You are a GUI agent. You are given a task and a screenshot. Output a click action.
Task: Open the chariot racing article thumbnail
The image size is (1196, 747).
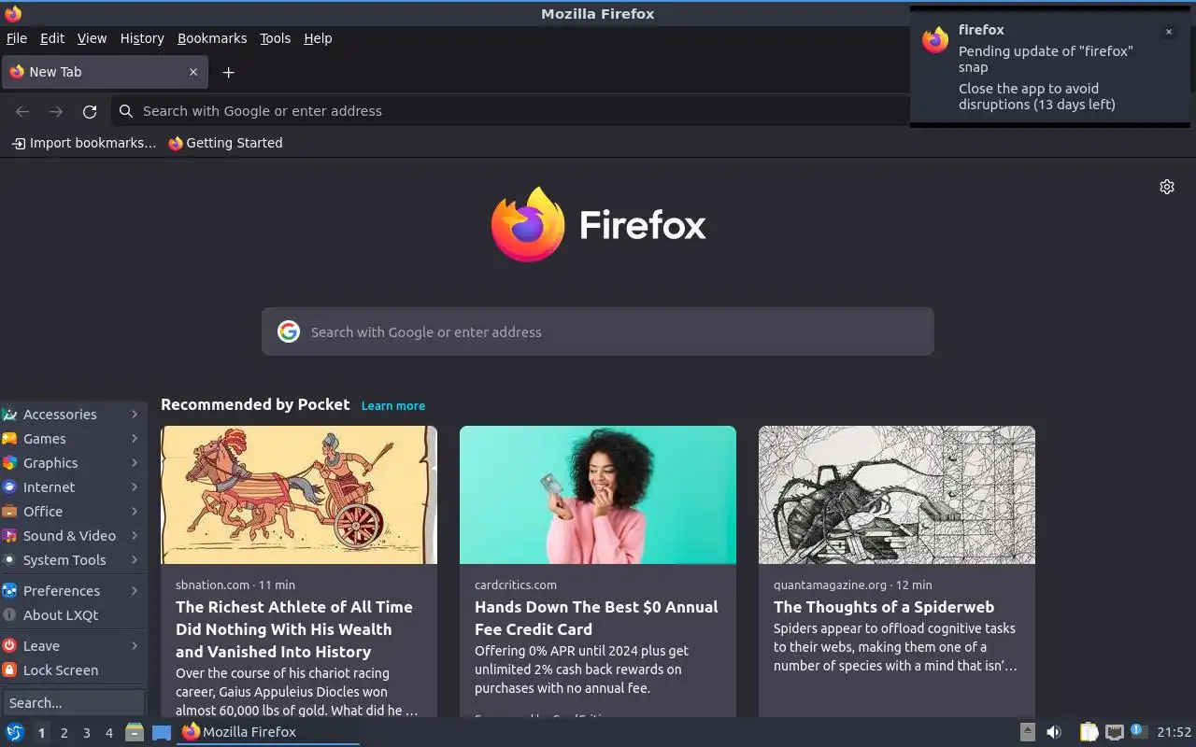(299, 495)
